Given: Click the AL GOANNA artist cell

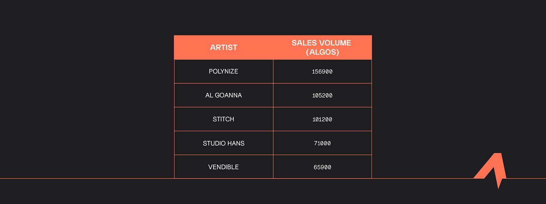Looking at the screenshot, I should [224, 96].
